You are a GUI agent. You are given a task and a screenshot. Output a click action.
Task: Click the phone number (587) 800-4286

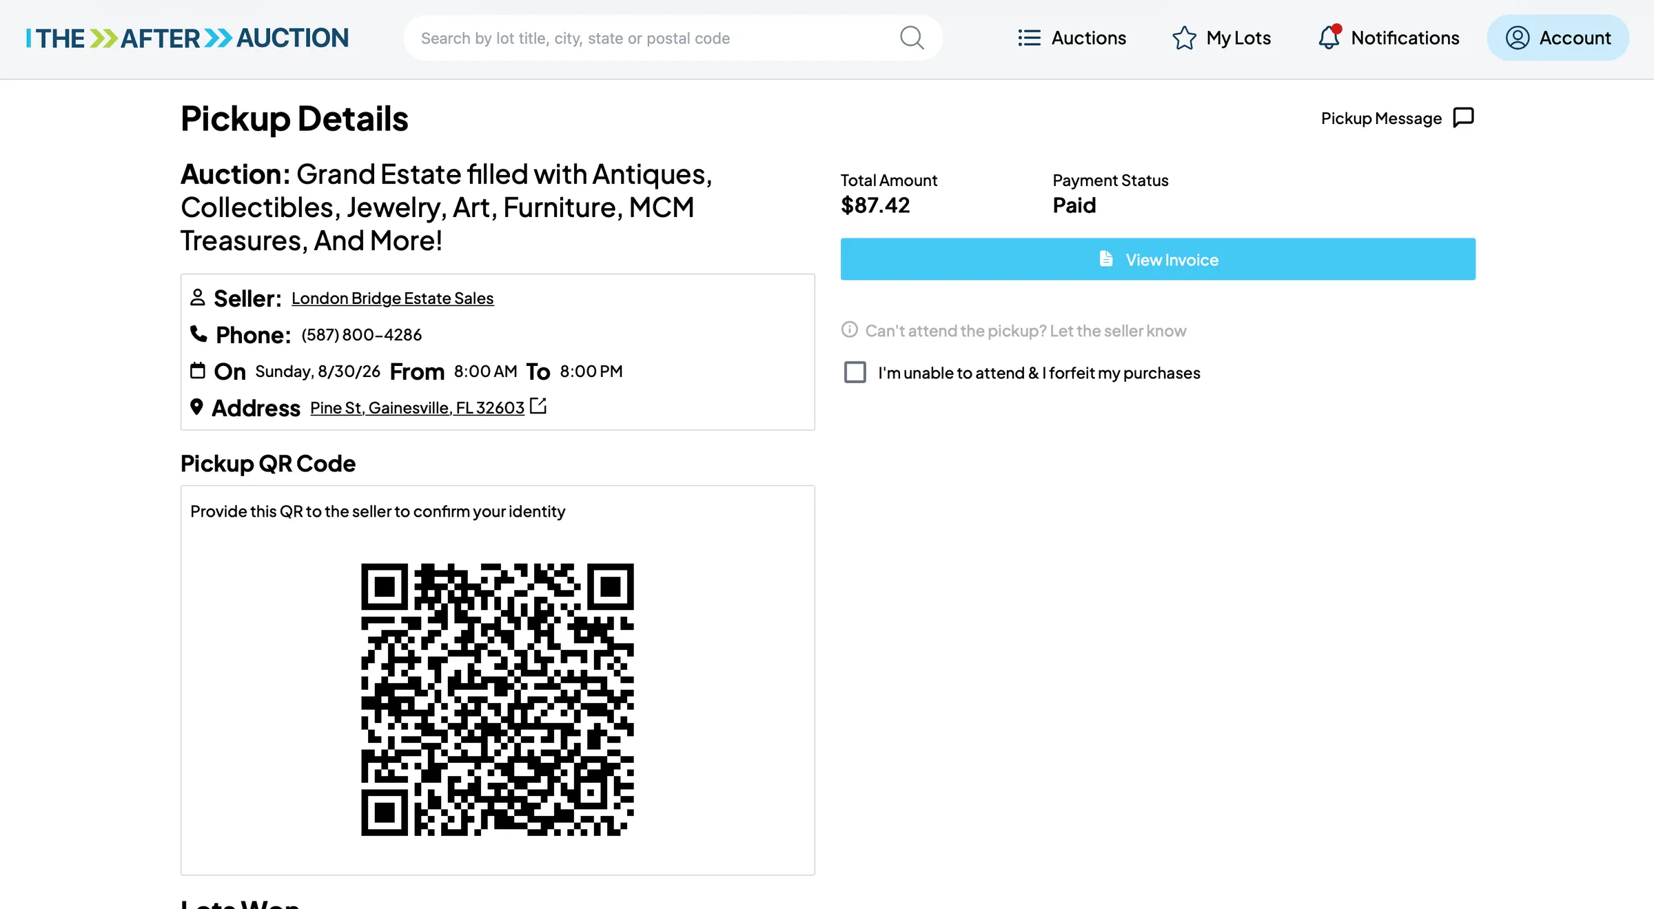coord(361,335)
